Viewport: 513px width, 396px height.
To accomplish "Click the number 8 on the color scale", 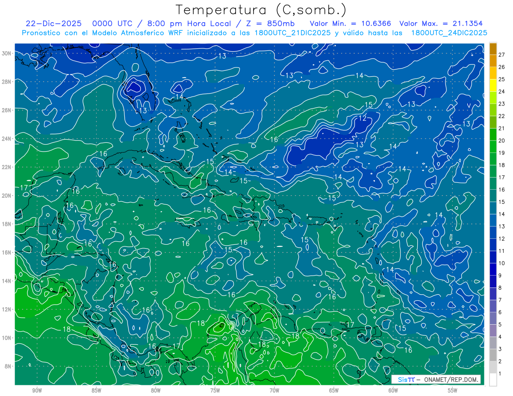I will pos(500,287).
